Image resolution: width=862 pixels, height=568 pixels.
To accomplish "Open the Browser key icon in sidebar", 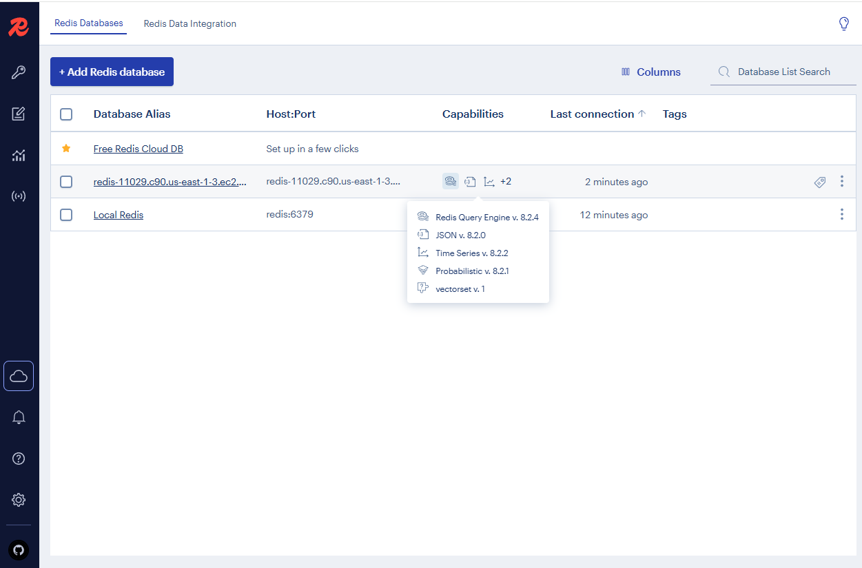I will point(19,72).
